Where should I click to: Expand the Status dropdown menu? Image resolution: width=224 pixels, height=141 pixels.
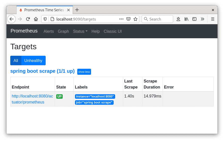pyautogui.click(x=80, y=31)
